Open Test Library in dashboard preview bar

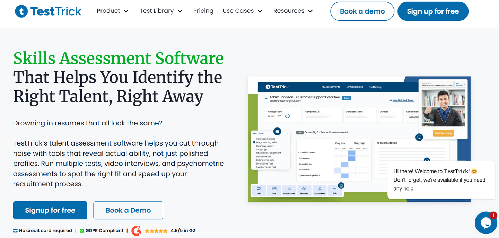[375, 87]
